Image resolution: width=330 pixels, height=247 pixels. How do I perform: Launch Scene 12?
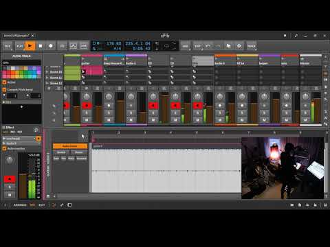(x=47, y=83)
